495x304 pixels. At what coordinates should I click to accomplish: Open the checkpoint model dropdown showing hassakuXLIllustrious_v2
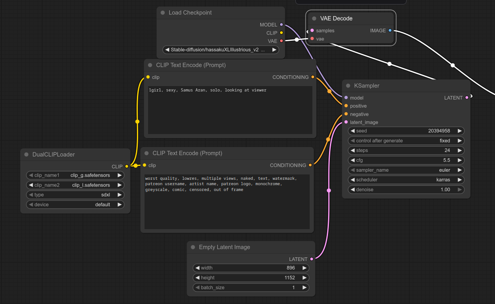pos(221,50)
